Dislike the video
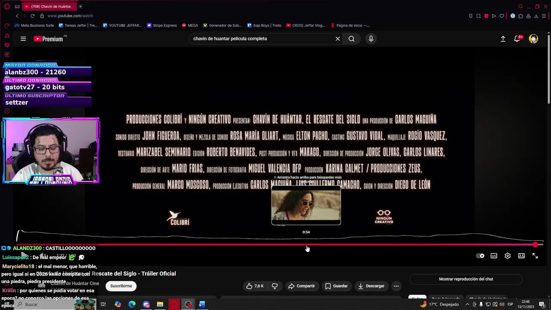Image resolution: width=551 pixels, height=310 pixels. coord(275,286)
